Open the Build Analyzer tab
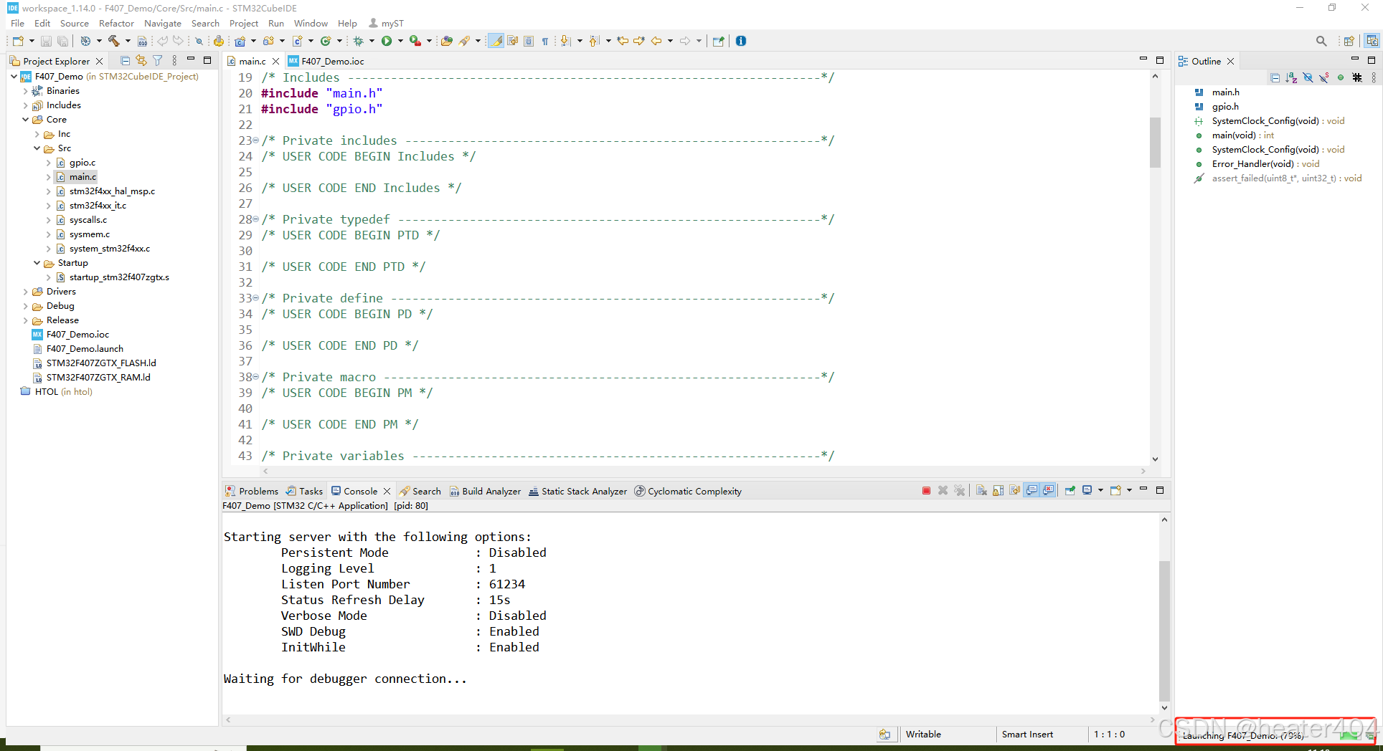 pyautogui.click(x=485, y=491)
